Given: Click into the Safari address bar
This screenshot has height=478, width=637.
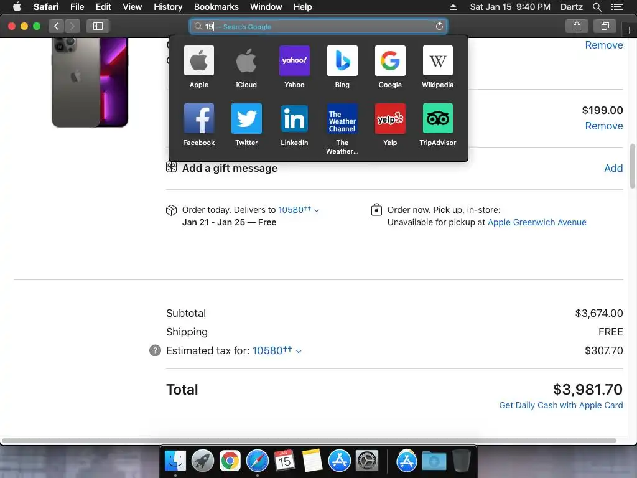Looking at the screenshot, I should [318, 26].
